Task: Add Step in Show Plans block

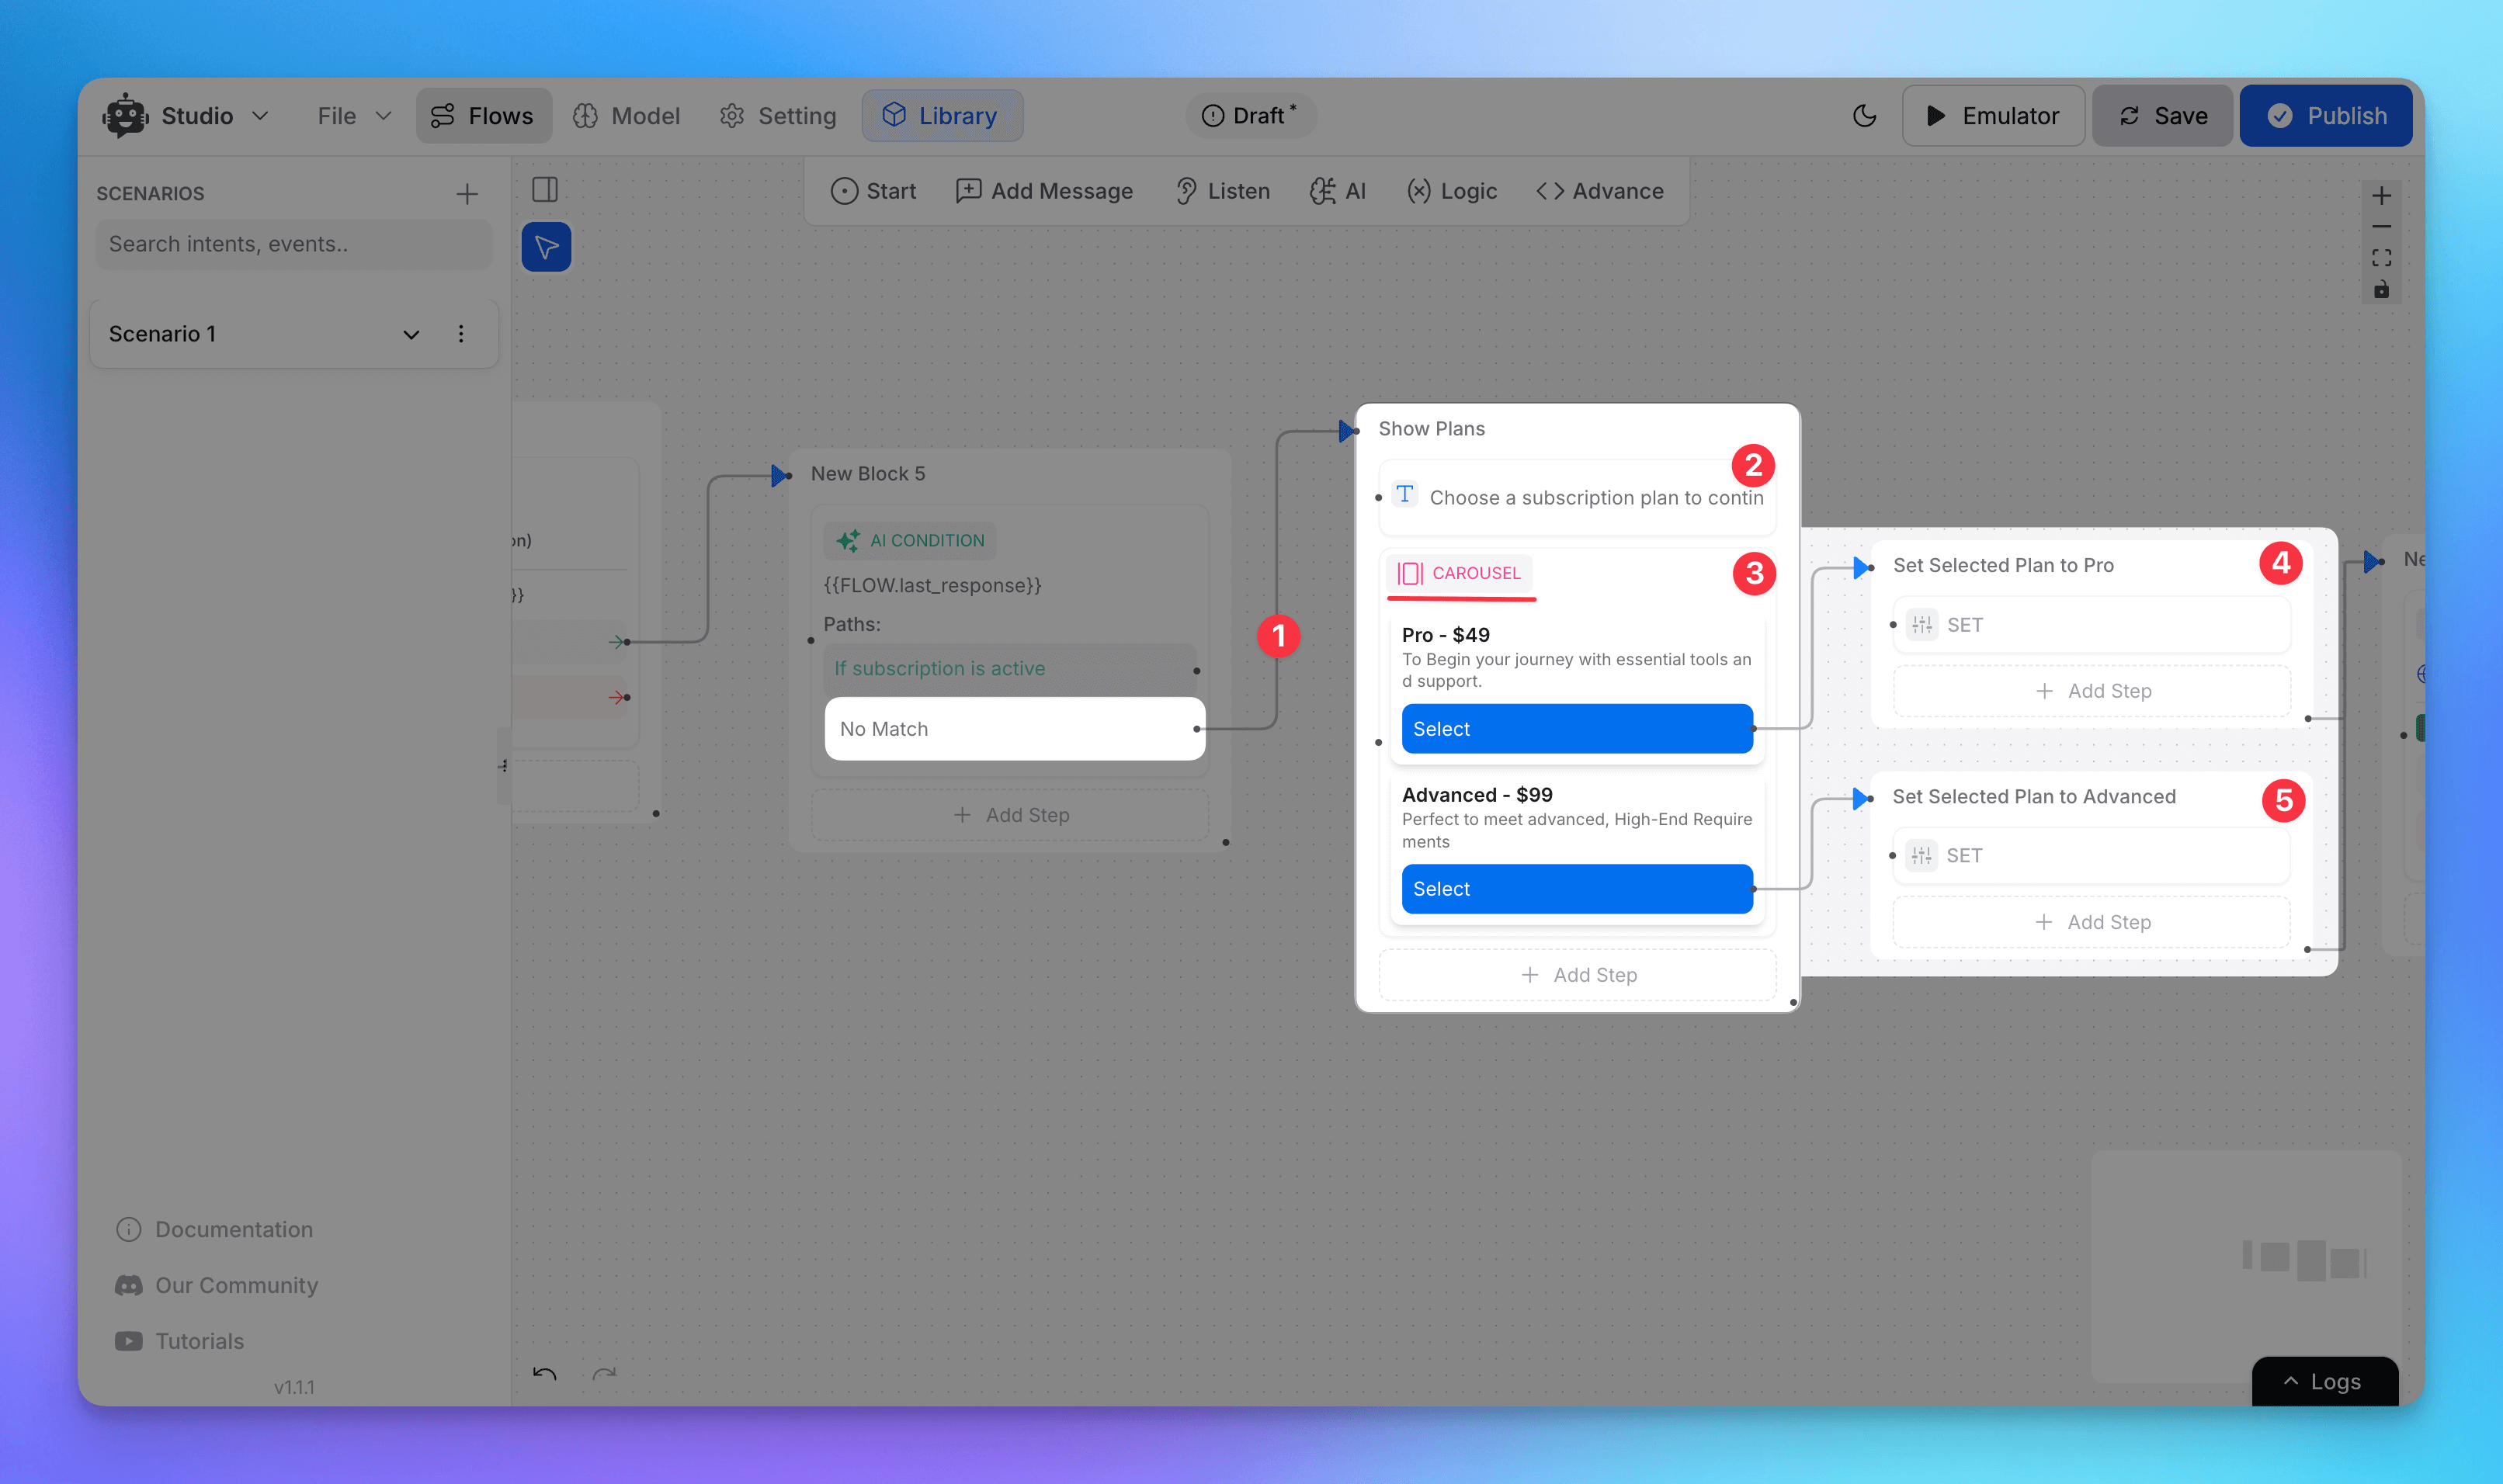Action: click(1578, 975)
